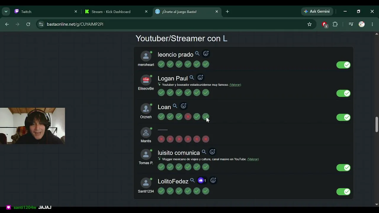Click magnifier icon next to Logan Paul
Image resolution: width=379 pixels, height=213 pixels.
[192, 78]
